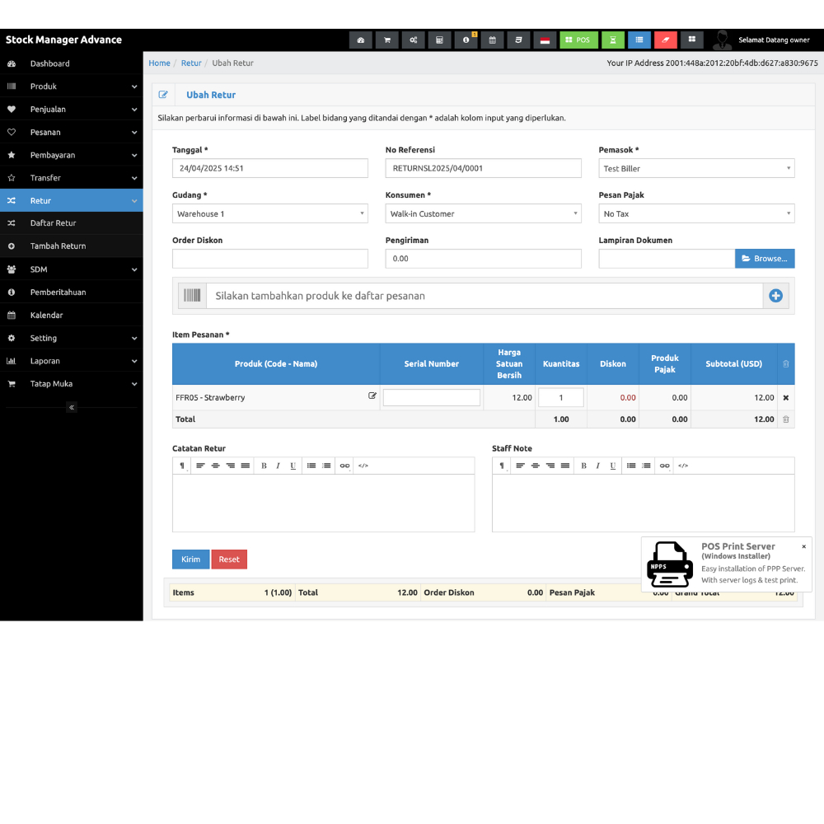
Task: Collapse the sidebar with the double-arrow toggle
Action: [71, 407]
